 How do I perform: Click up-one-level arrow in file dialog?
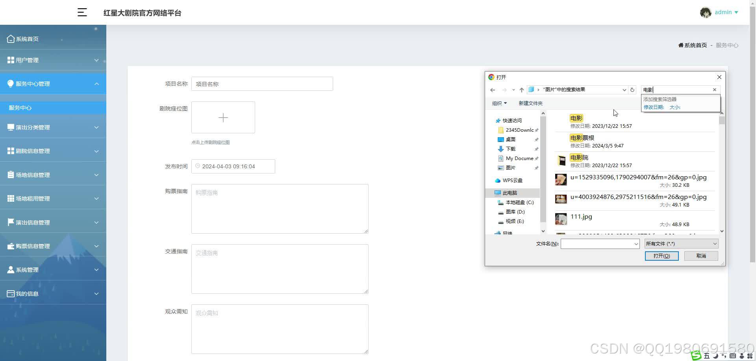coord(522,90)
